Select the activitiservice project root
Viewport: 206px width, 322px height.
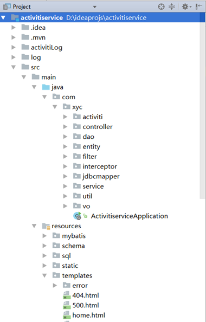tap(102, 18)
